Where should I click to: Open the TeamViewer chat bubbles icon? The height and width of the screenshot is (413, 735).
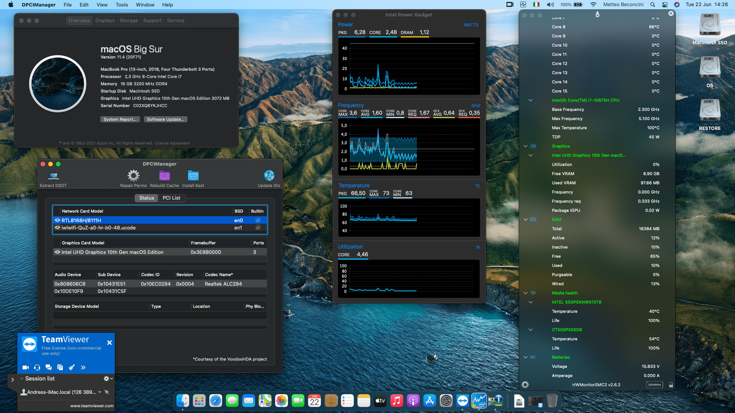49,367
